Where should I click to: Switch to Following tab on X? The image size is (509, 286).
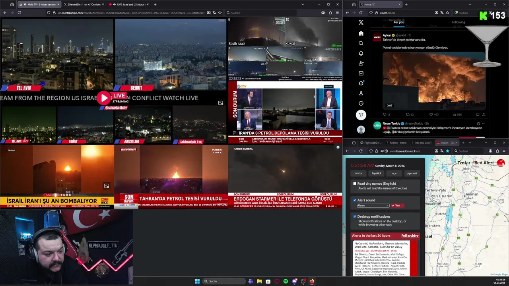[x=458, y=22]
